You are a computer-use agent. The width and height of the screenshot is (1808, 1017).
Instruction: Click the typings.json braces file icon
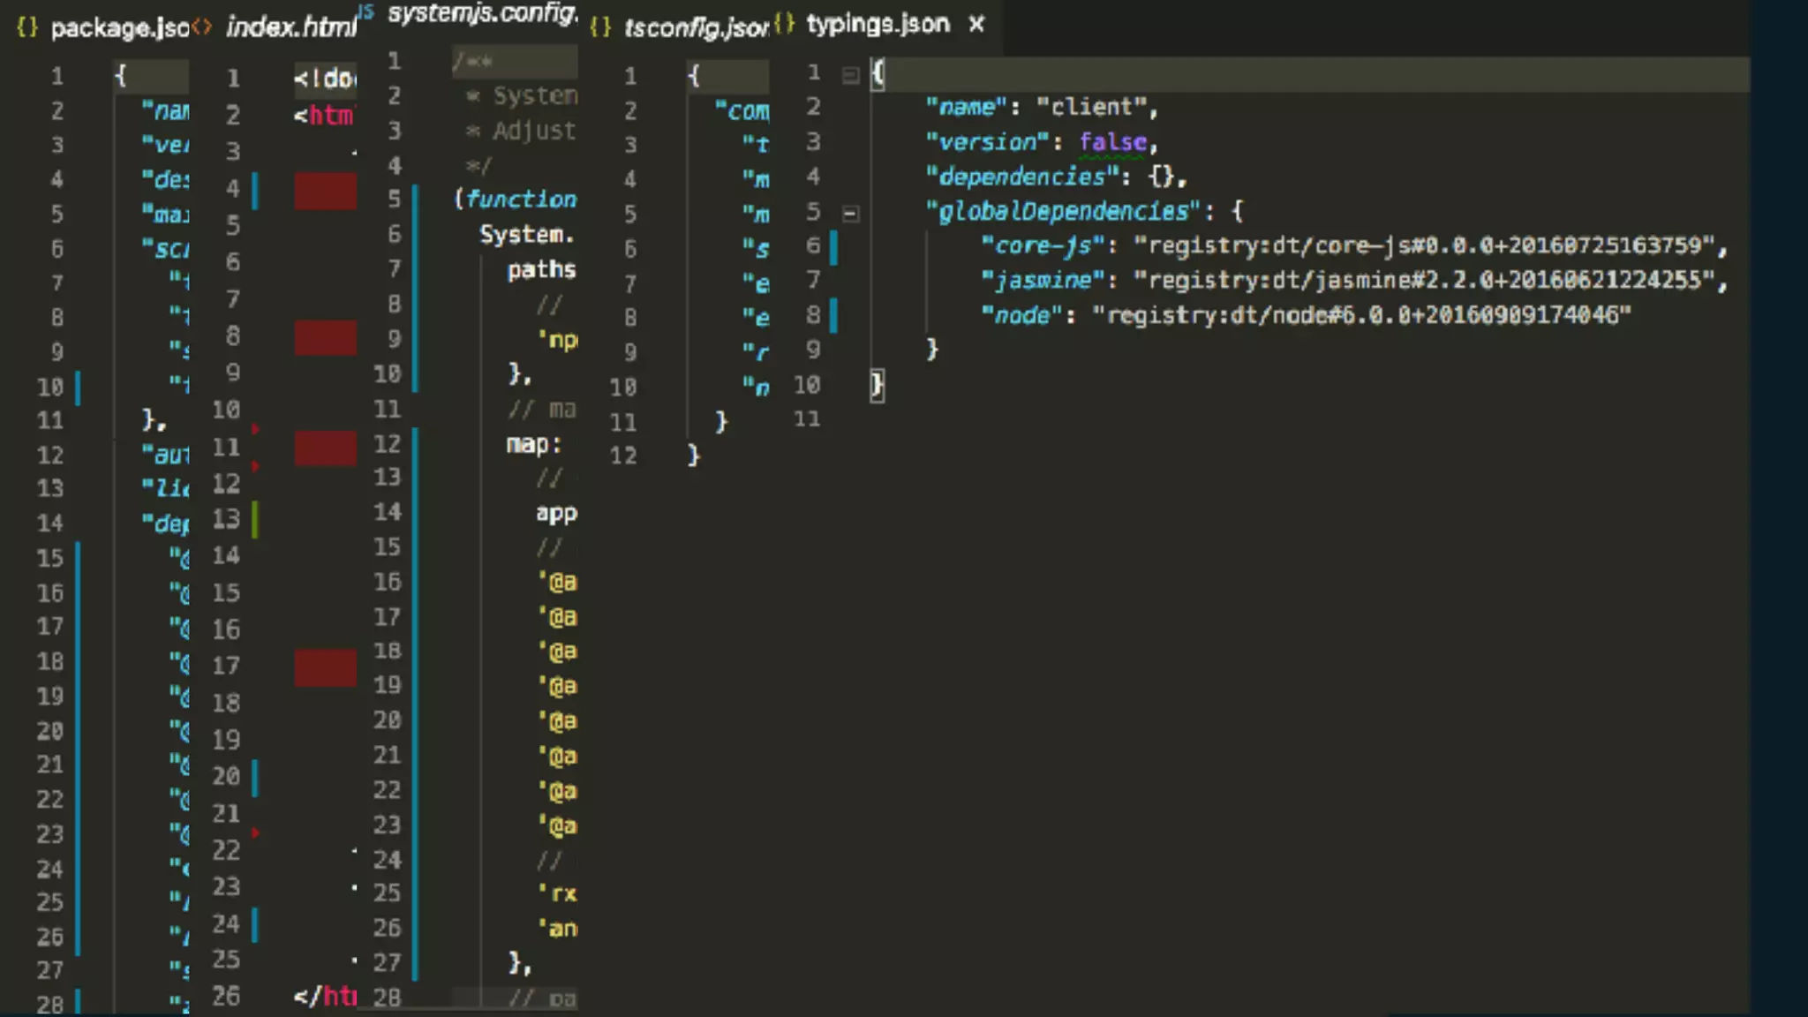click(784, 24)
